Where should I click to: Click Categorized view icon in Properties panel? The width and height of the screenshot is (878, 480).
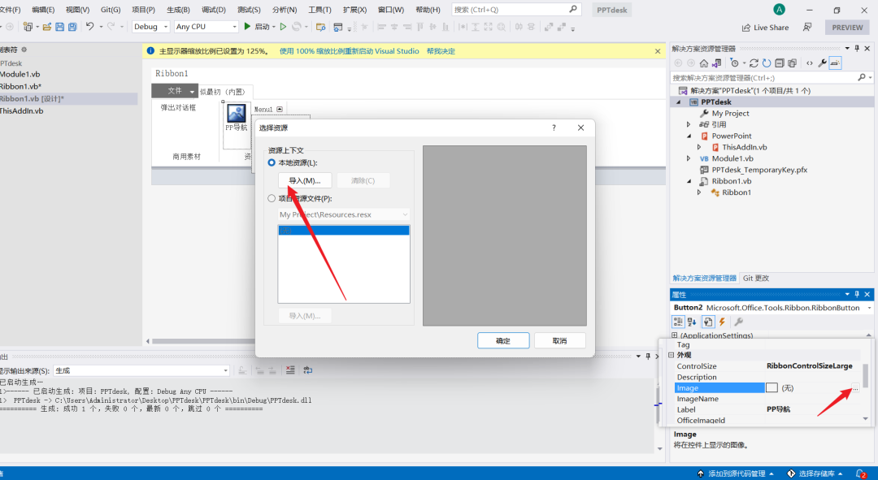(678, 322)
